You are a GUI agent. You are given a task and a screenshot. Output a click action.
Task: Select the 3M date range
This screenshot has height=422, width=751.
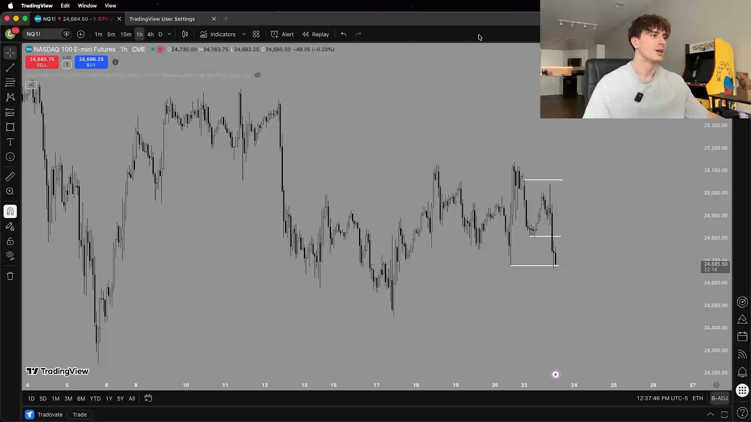coord(68,399)
